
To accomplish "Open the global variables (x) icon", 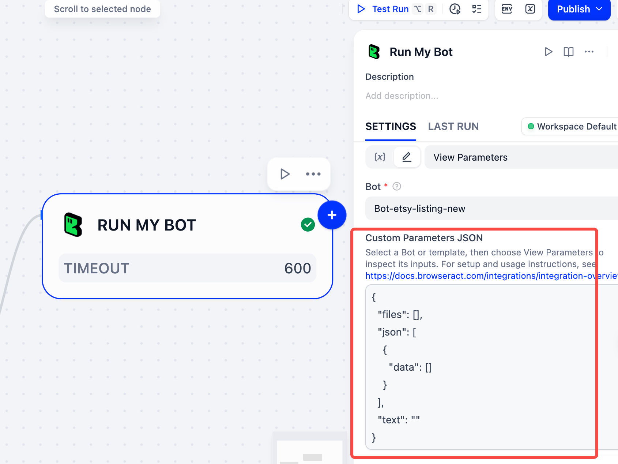I will pyautogui.click(x=530, y=9).
